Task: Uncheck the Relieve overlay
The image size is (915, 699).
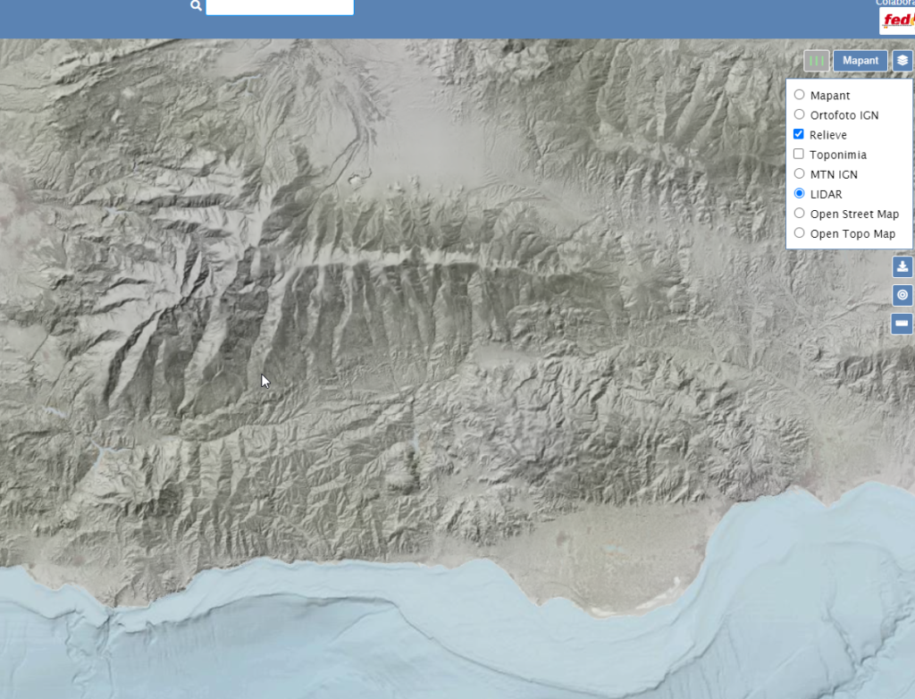Action: click(798, 134)
